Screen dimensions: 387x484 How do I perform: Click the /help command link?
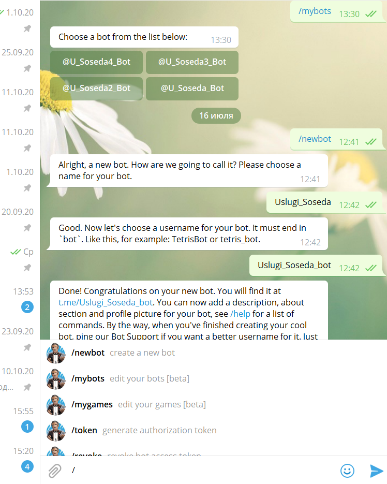240,314
